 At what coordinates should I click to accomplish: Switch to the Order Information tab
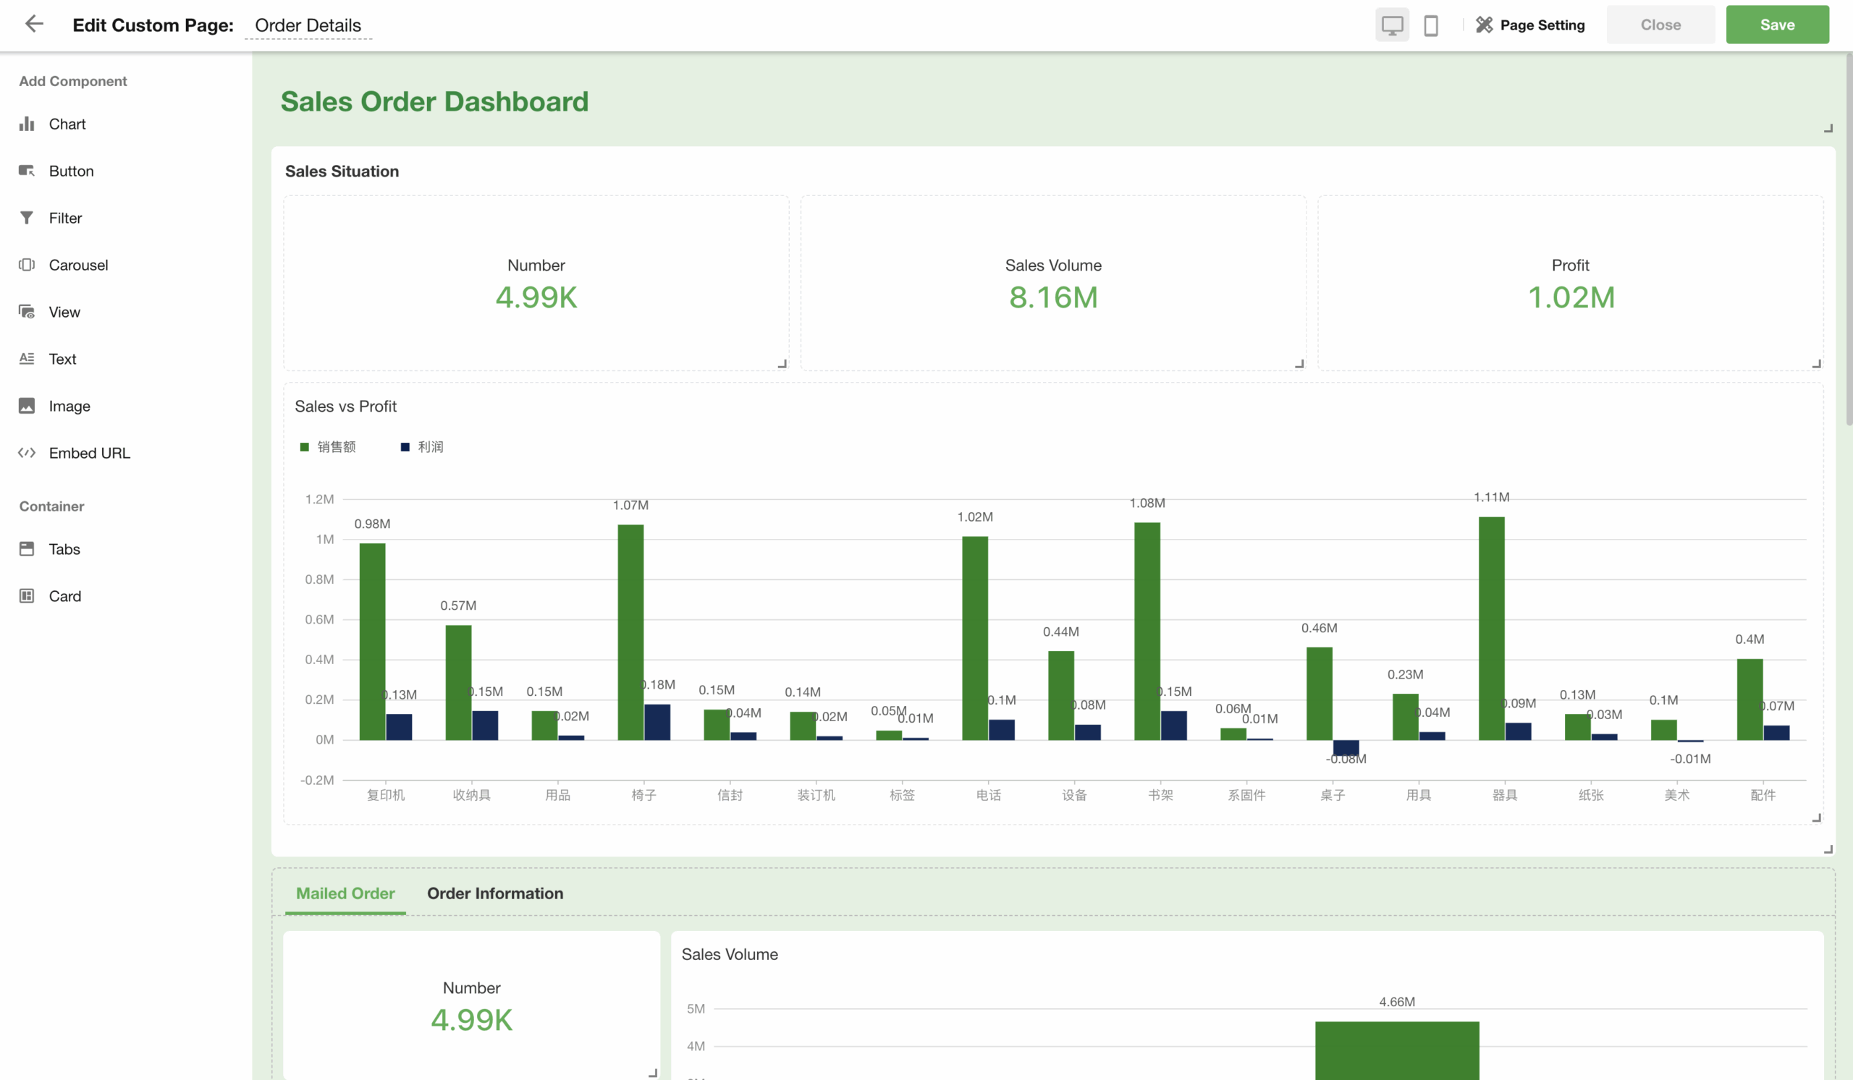tap(495, 893)
